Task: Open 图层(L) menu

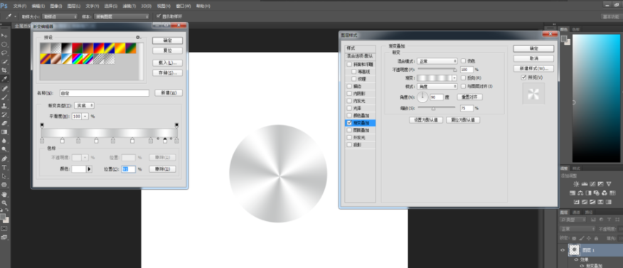Action: coord(74,6)
